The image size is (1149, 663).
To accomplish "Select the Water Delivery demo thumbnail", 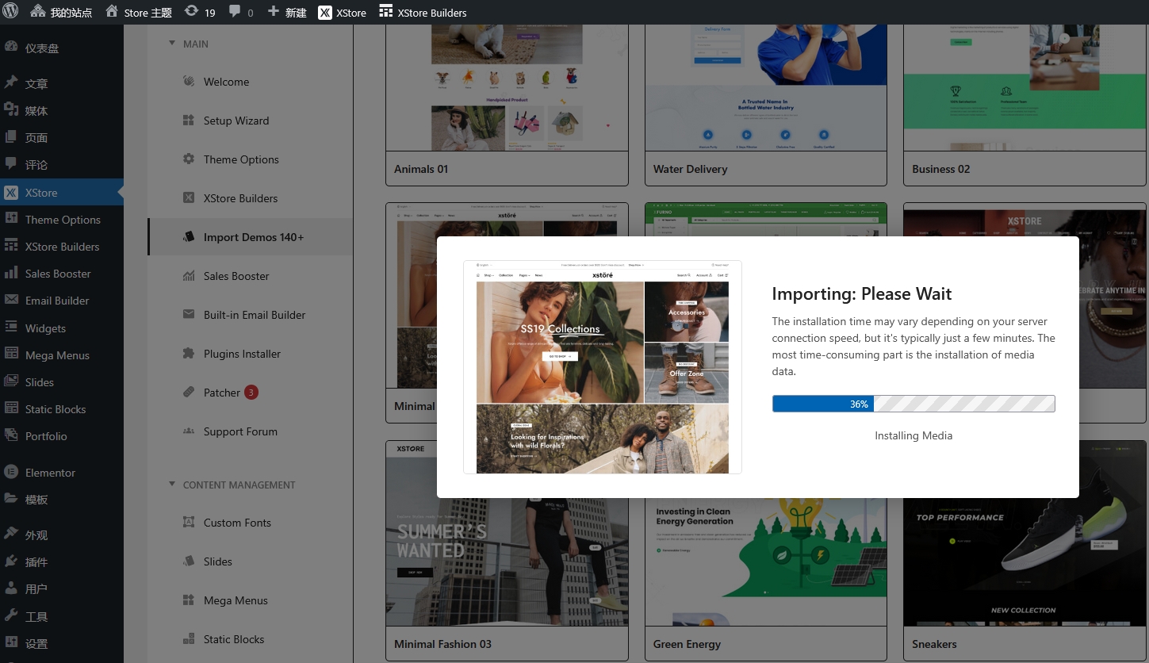I will click(766, 88).
